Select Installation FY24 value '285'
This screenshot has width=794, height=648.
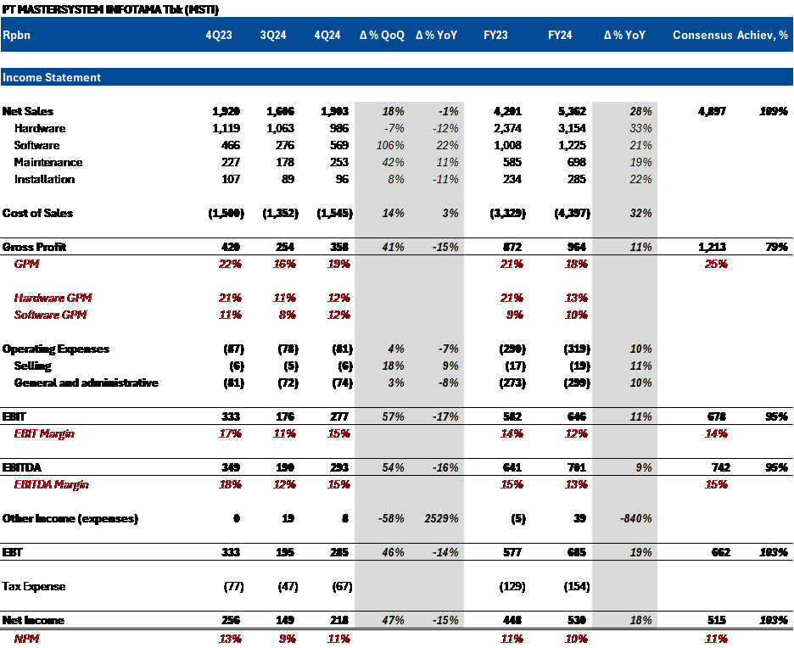(576, 179)
